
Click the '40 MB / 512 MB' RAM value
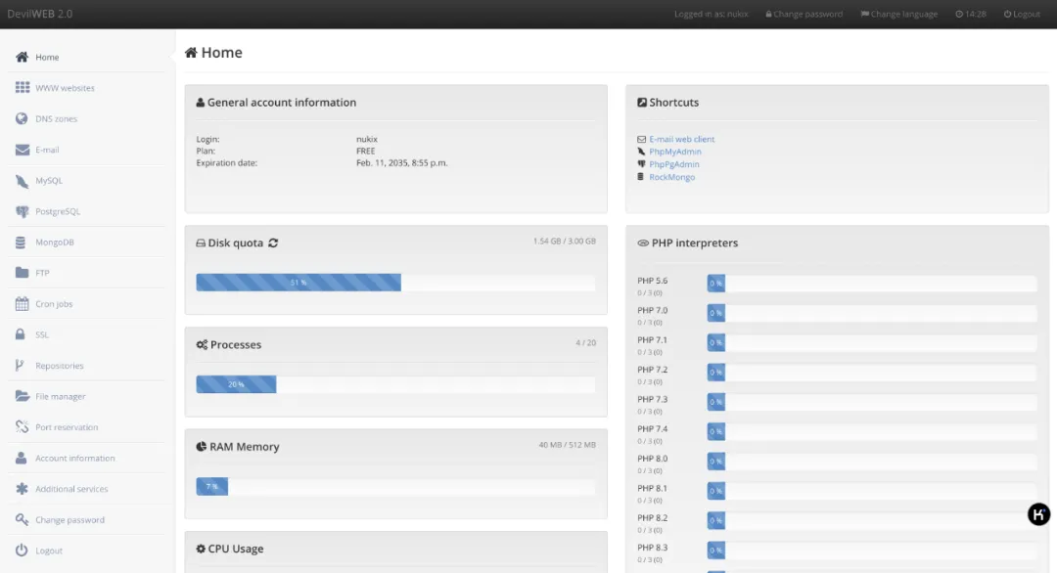567,445
